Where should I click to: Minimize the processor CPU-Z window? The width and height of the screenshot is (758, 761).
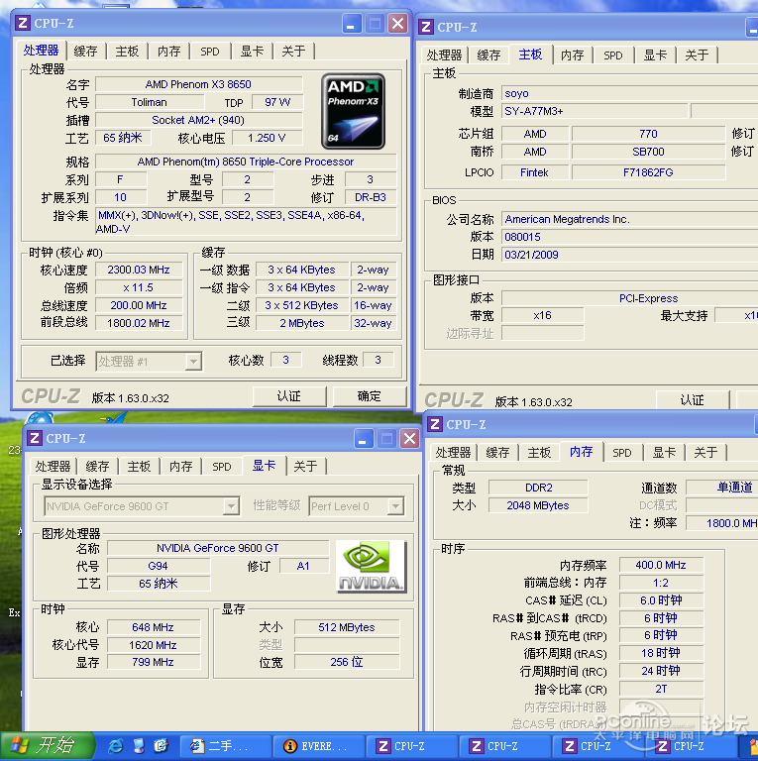tap(352, 24)
